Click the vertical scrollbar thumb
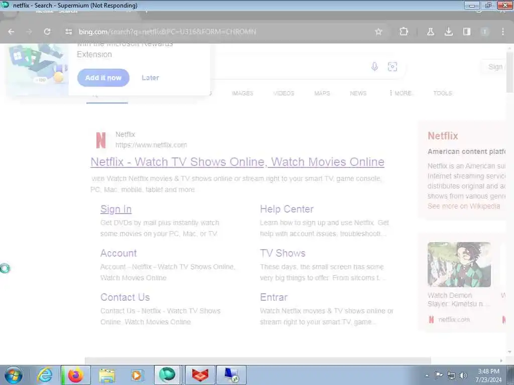 [509, 72]
